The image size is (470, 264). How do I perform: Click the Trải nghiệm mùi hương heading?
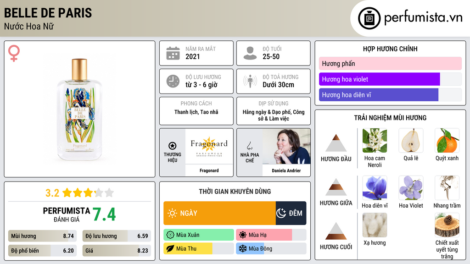[390, 118]
